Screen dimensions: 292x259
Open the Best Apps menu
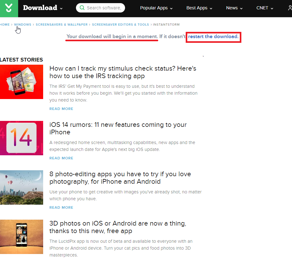(x=199, y=8)
